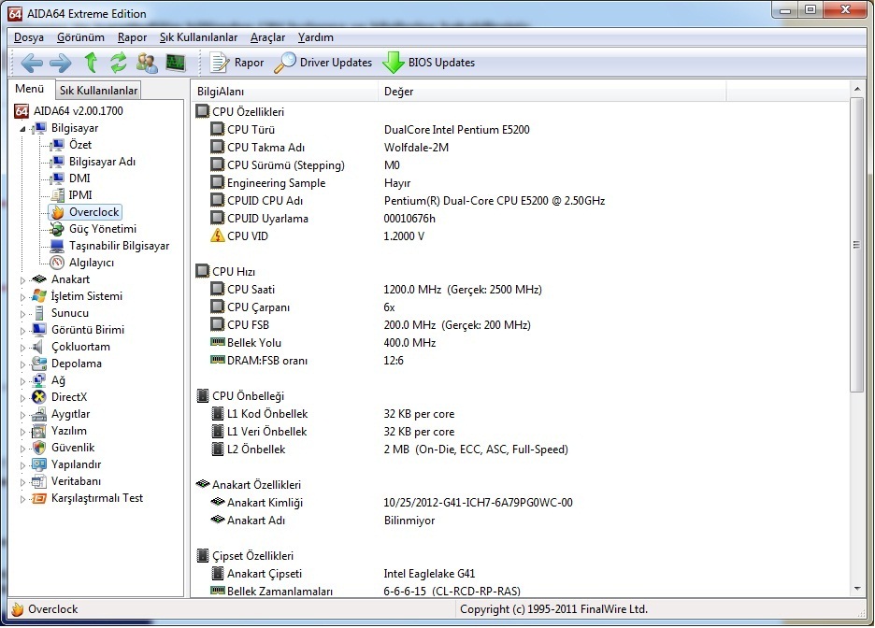The width and height of the screenshot is (875, 628).
Task: Expand the Yazılım tree node
Action: point(22,431)
